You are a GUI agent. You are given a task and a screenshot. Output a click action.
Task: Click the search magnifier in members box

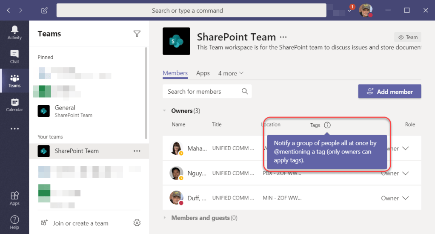pos(245,91)
